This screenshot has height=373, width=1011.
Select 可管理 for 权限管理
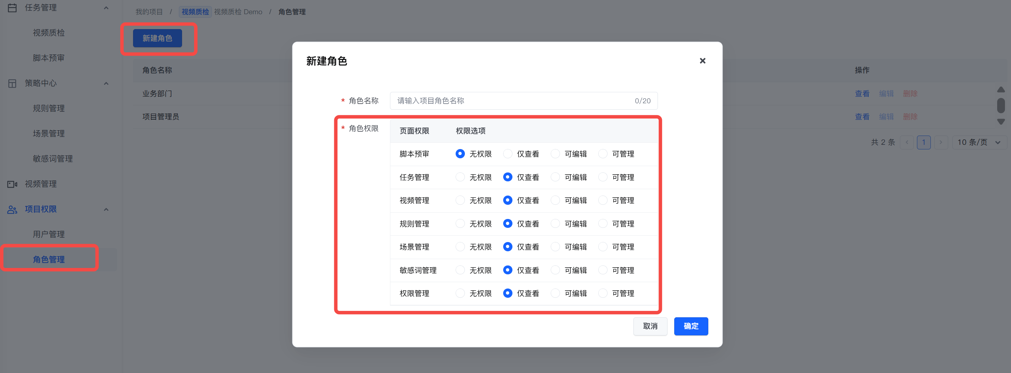pos(603,294)
